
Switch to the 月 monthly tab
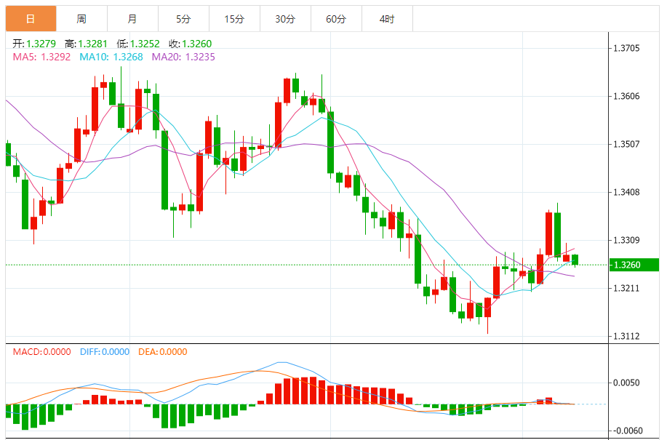pyautogui.click(x=132, y=19)
